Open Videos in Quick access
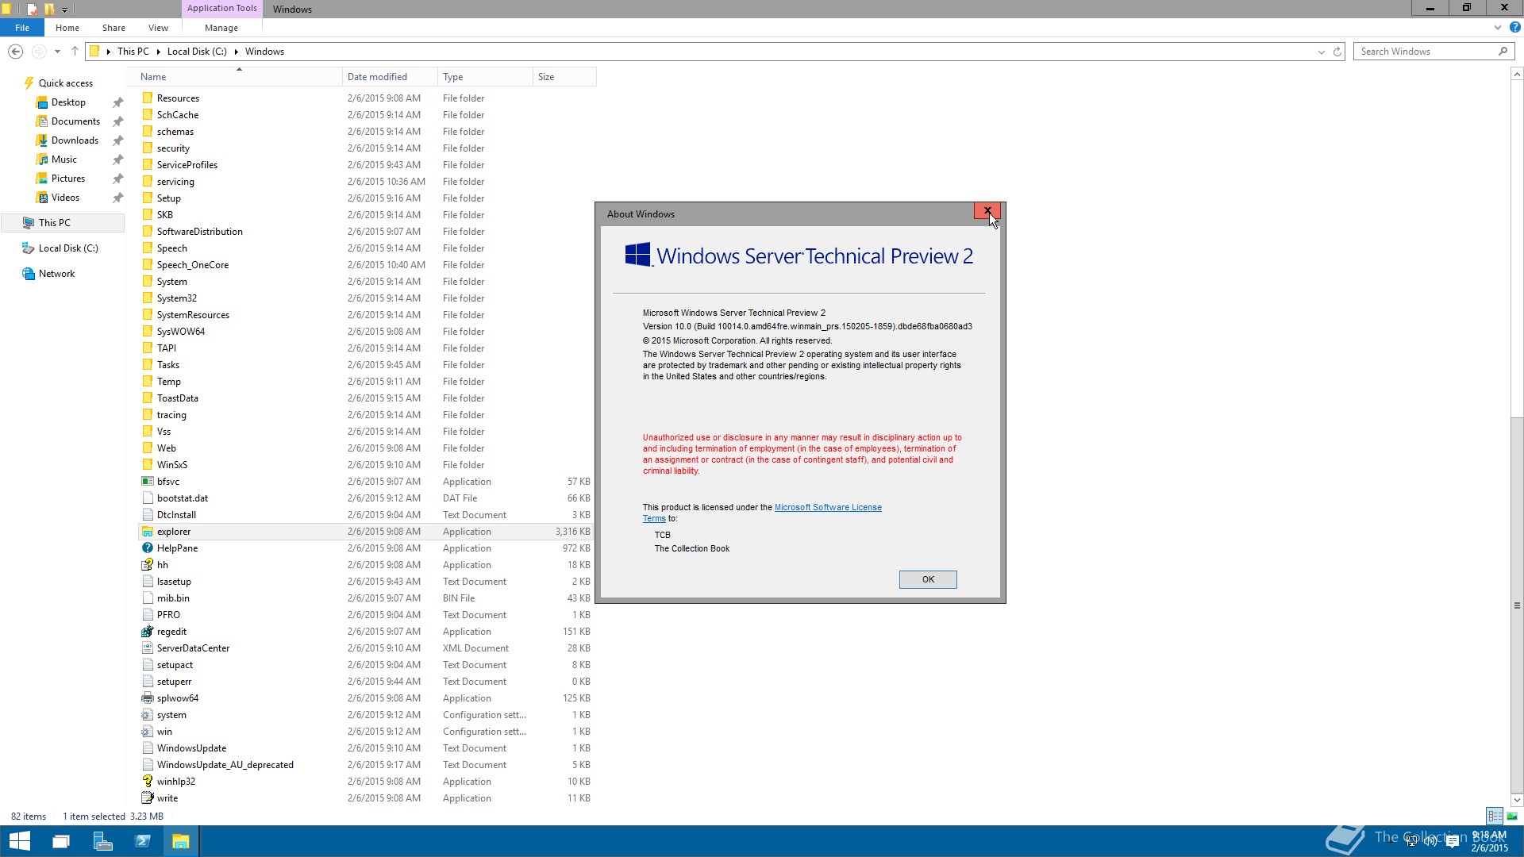The height and width of the screenshot is (857, 1524). tap(65, 198)
